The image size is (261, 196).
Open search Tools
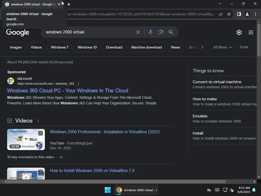point(244,47)
